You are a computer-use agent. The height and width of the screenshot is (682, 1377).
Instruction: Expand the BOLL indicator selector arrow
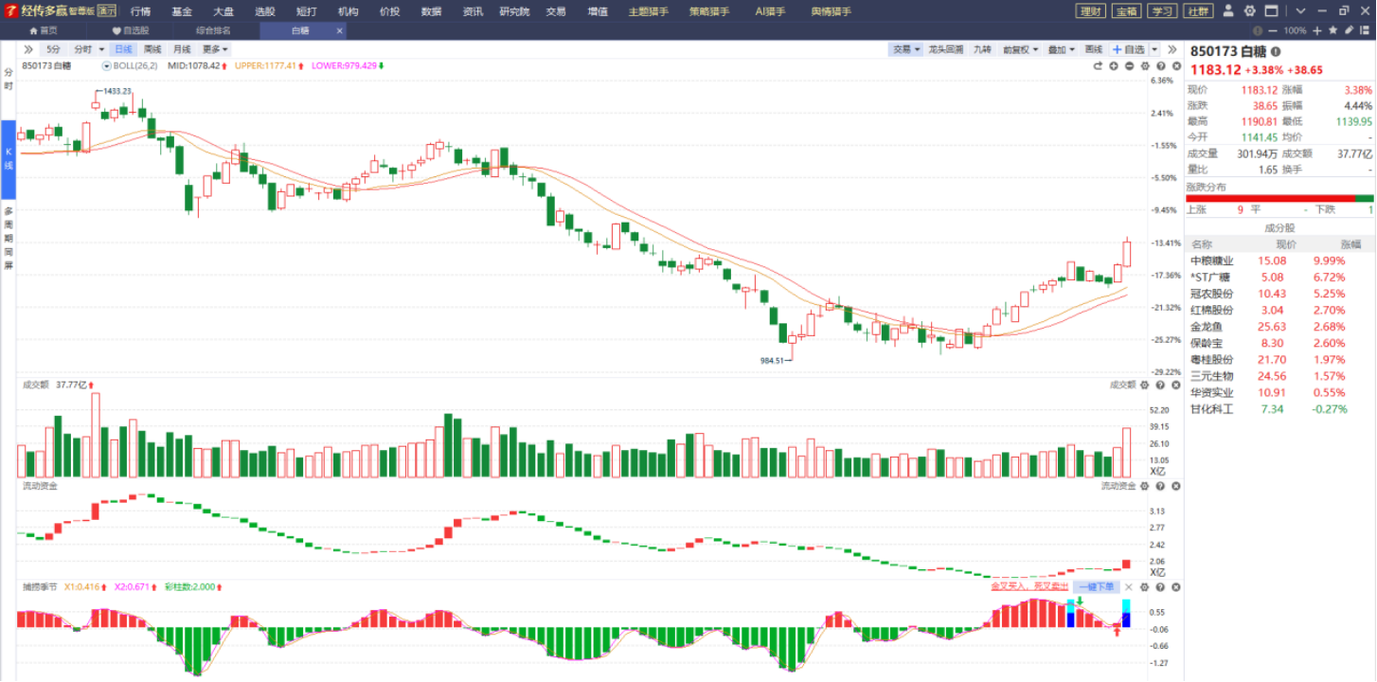(107, 66)
